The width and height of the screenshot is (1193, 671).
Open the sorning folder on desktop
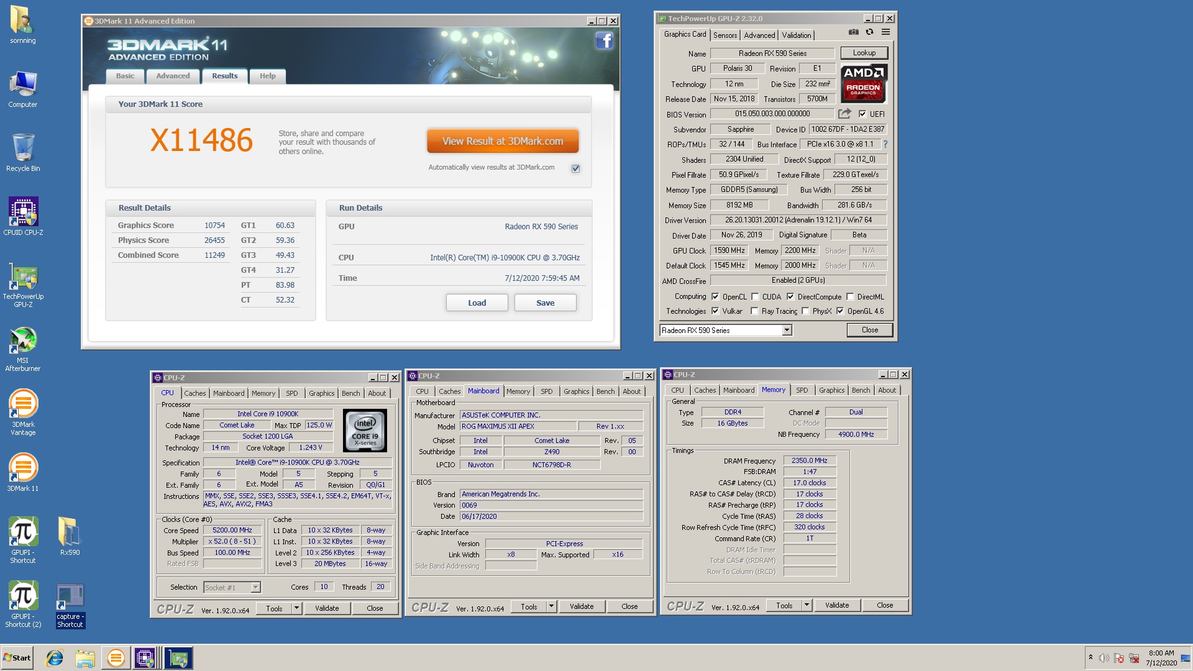22,25
